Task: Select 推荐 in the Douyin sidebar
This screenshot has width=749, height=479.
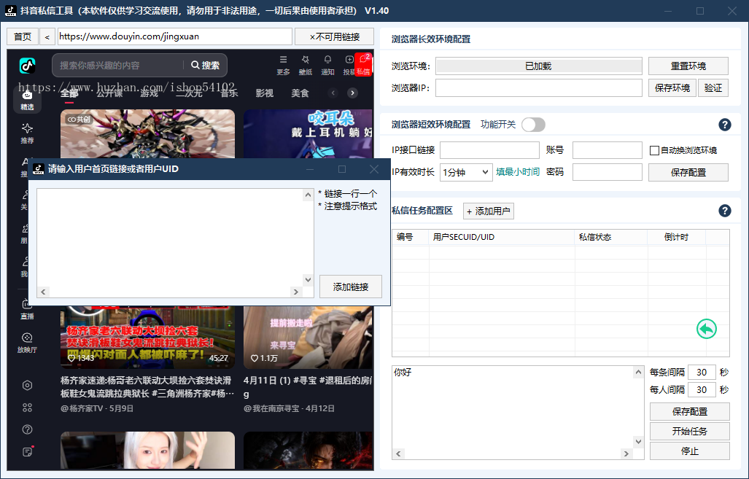Action: tap(27, 133)
